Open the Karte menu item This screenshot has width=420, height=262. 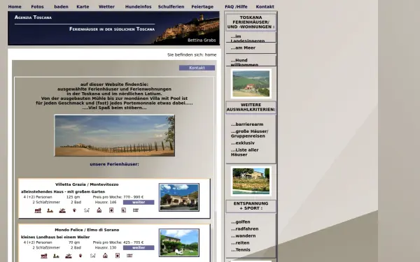(x=83, y=7)
